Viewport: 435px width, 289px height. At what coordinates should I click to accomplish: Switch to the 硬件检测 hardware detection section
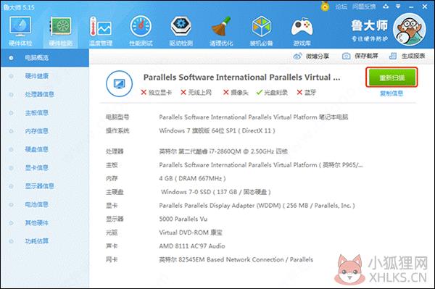click(60, 31)
